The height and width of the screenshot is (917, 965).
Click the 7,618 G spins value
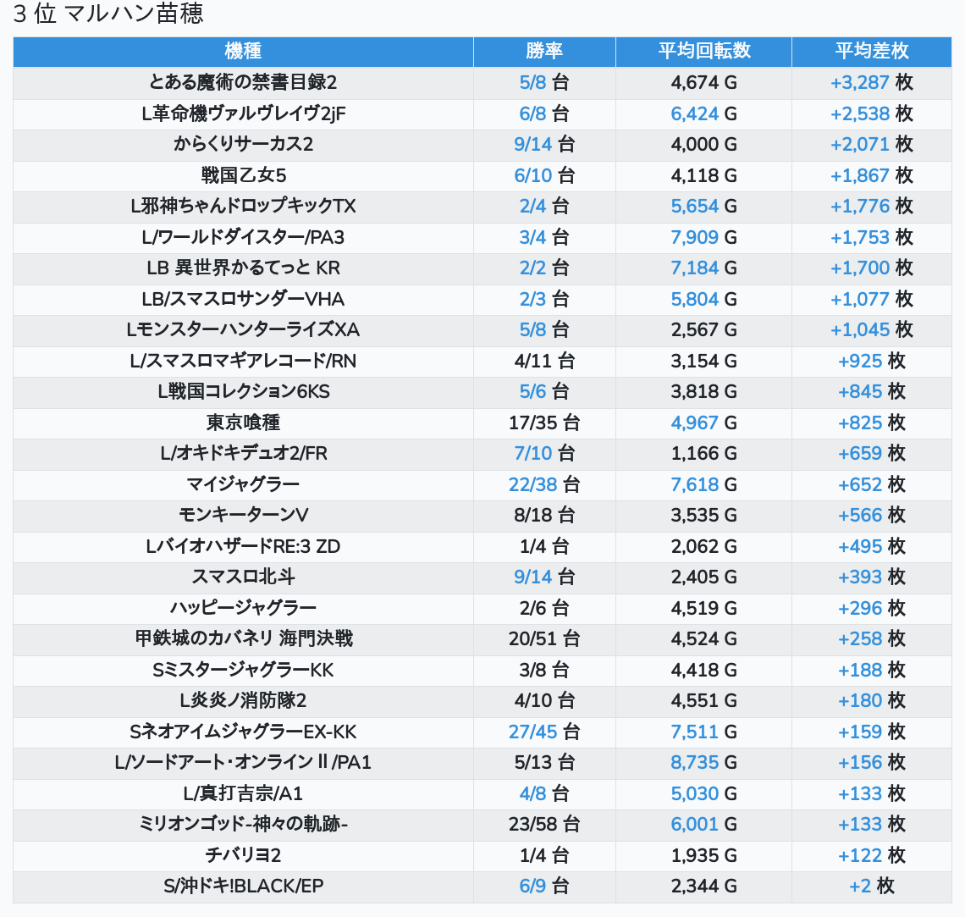(704, 485)
